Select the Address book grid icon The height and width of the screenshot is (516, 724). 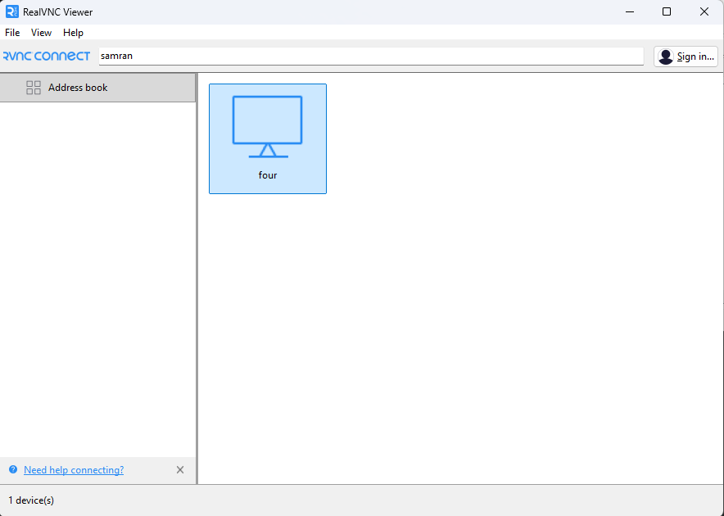(x=34, y=87)
